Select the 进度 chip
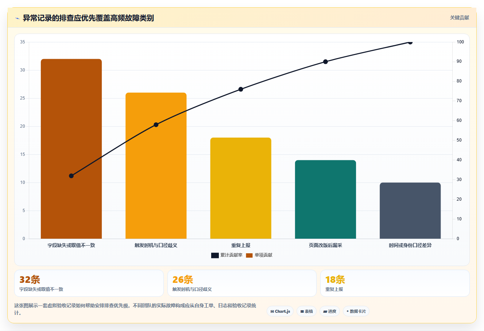This screenshot has height=331, width=484. (330, 311)
